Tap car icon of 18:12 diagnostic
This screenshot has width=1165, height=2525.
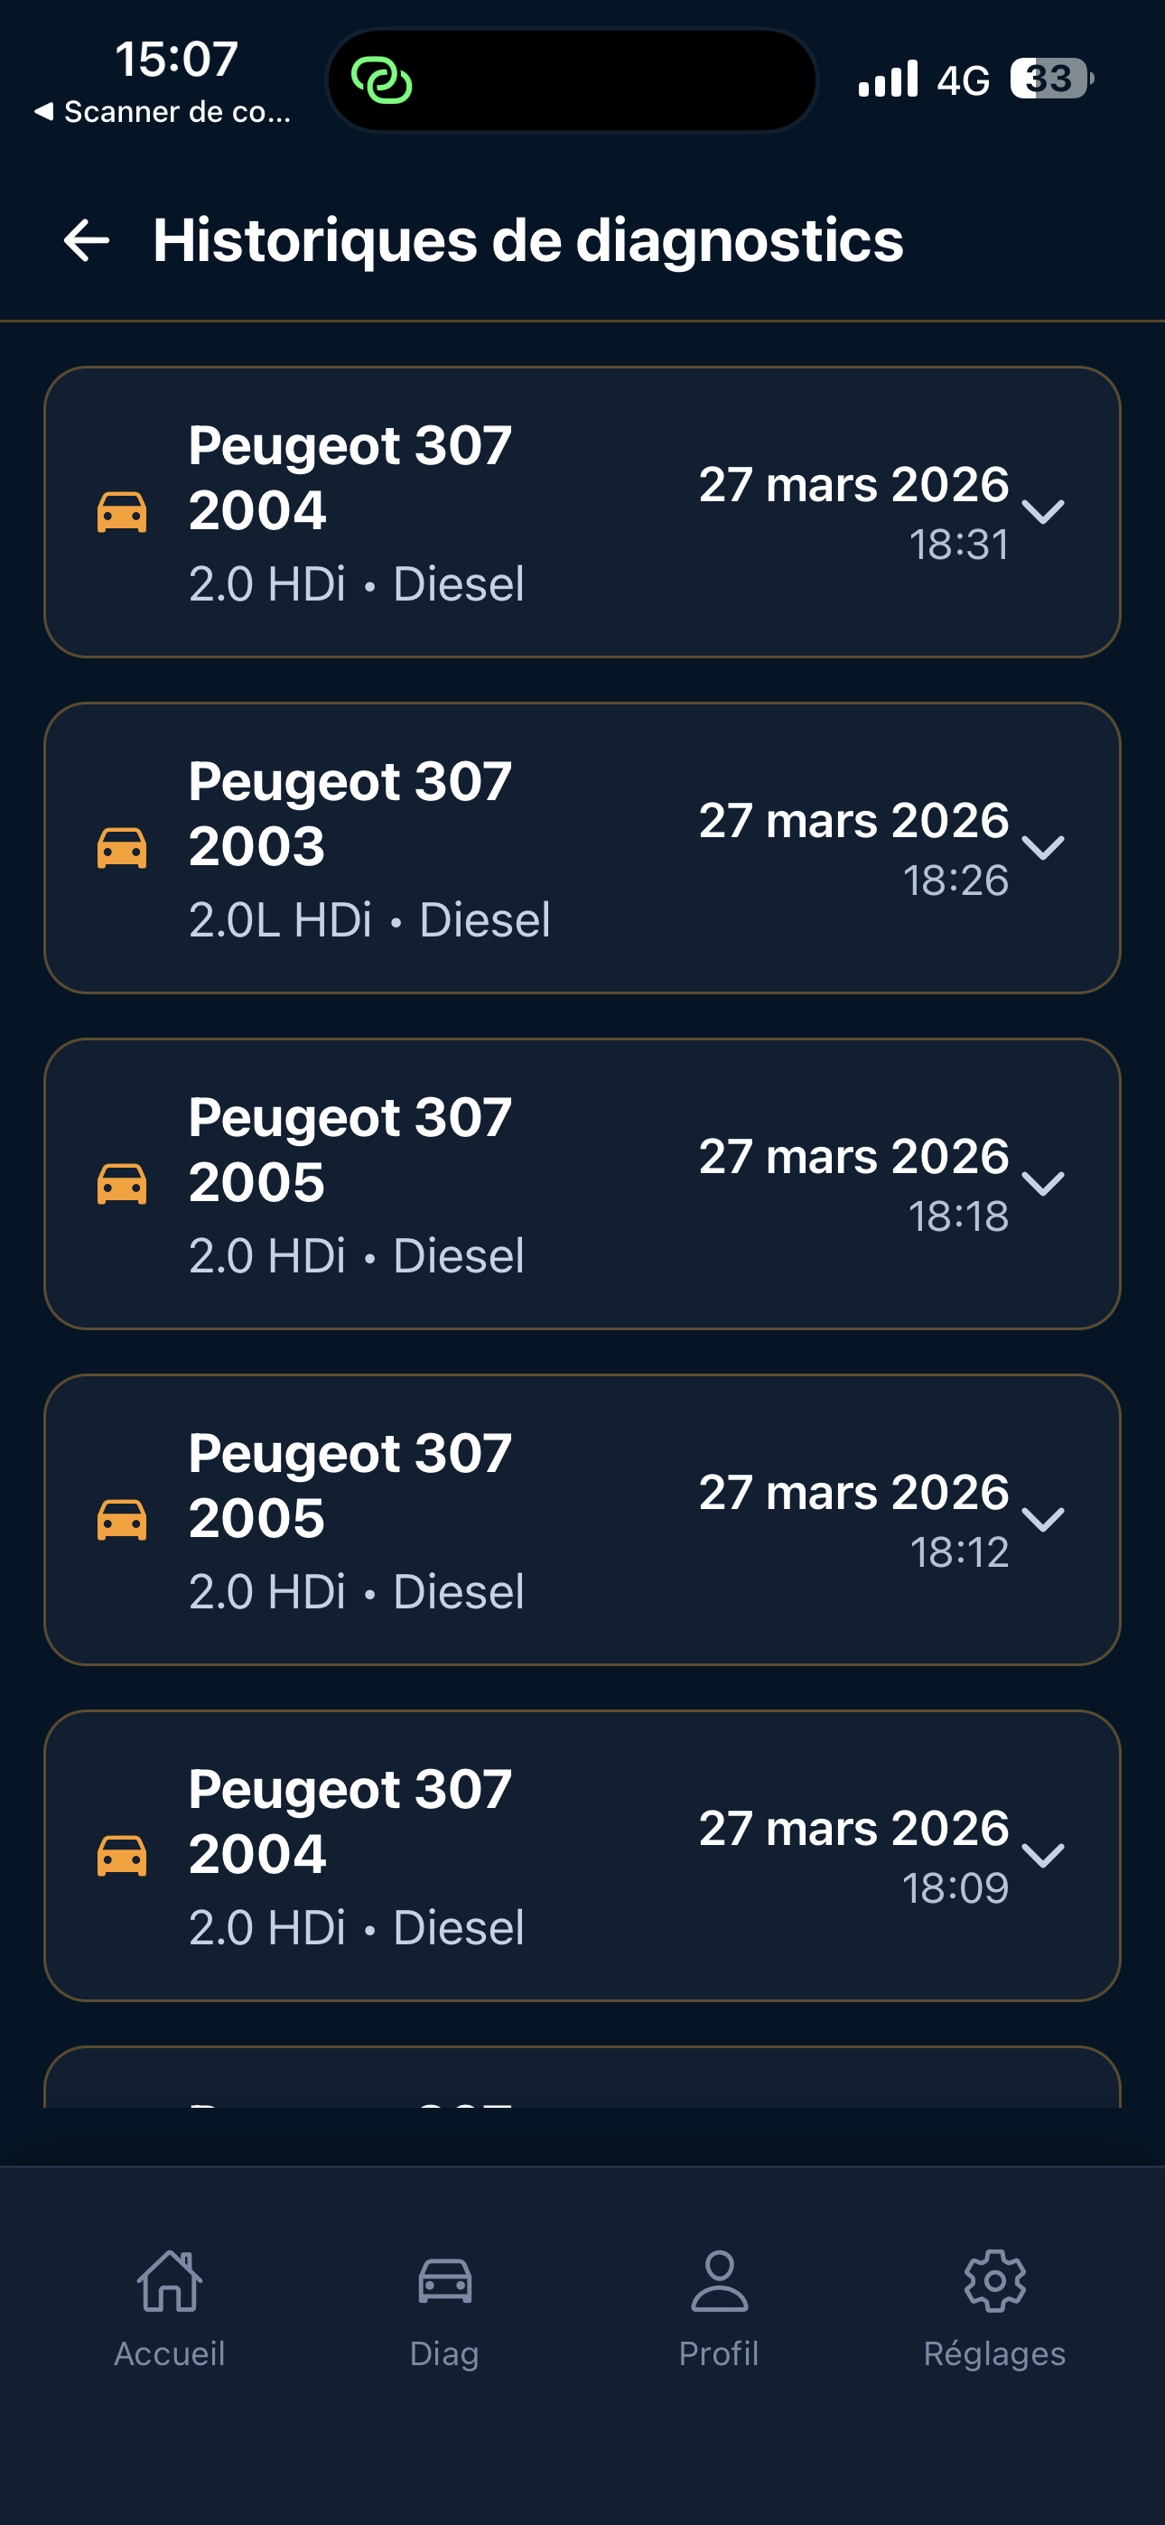click(123, 1519)
